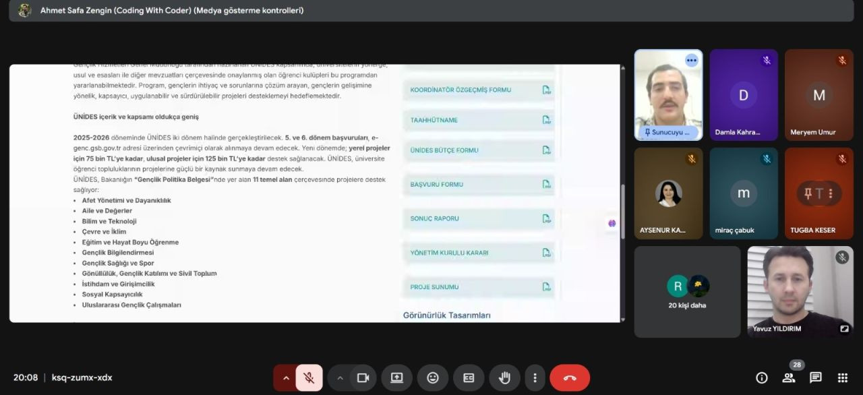Turn on closed captions
The height and width of the screenshot is (395, 863).
tap(469, 378)
